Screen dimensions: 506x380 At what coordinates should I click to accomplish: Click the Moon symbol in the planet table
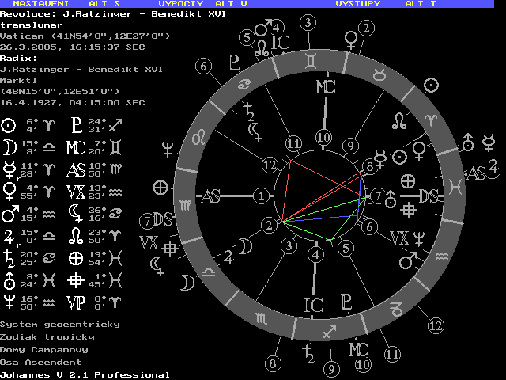[9, 146]
